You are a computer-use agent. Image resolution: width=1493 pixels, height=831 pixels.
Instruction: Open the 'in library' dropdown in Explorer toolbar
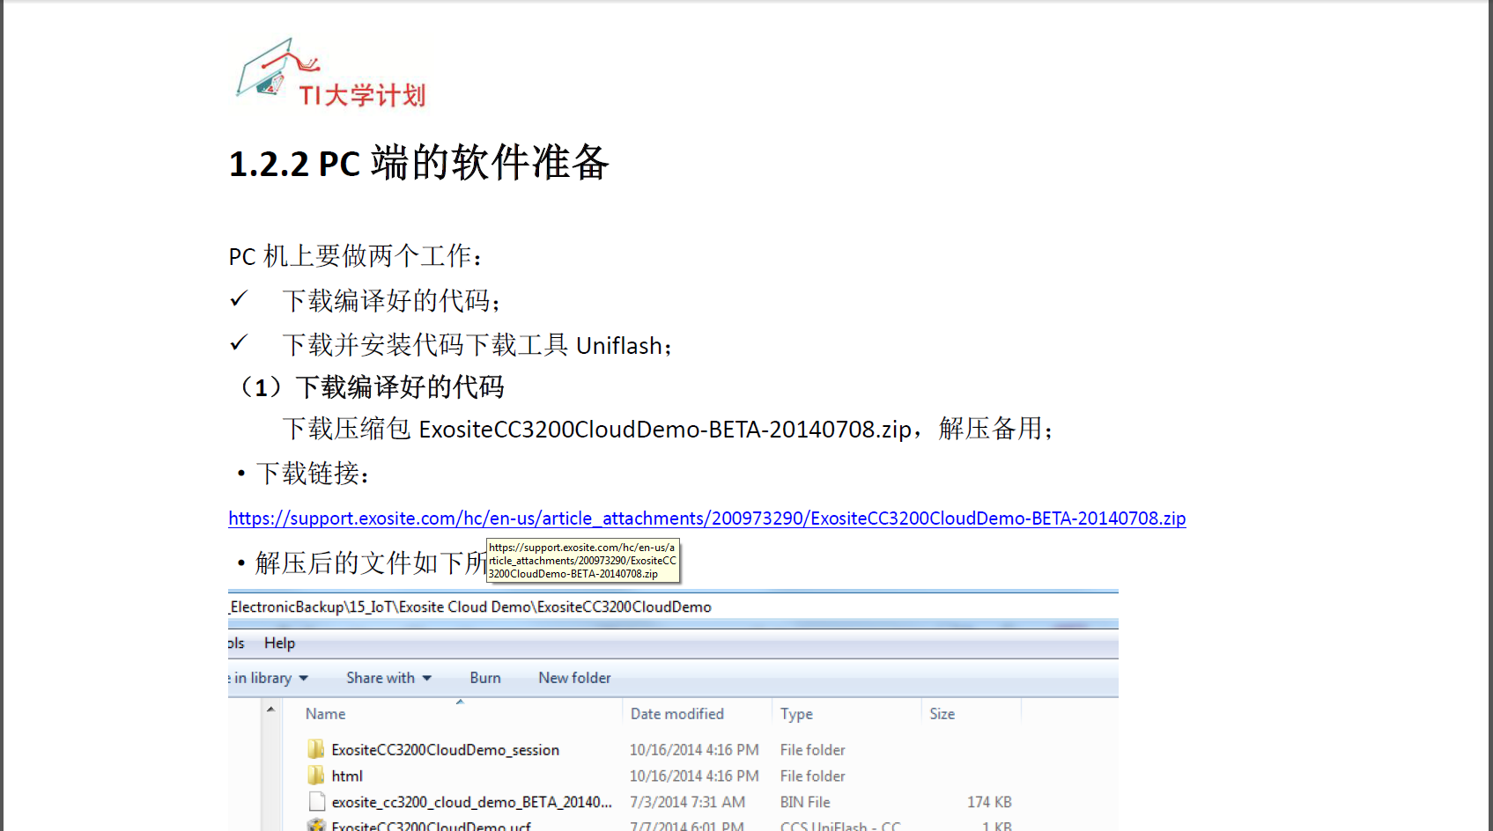[270, 678]
